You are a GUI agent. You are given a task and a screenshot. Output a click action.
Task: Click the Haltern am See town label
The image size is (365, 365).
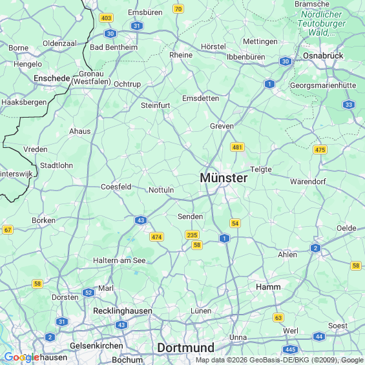[119, 260]
